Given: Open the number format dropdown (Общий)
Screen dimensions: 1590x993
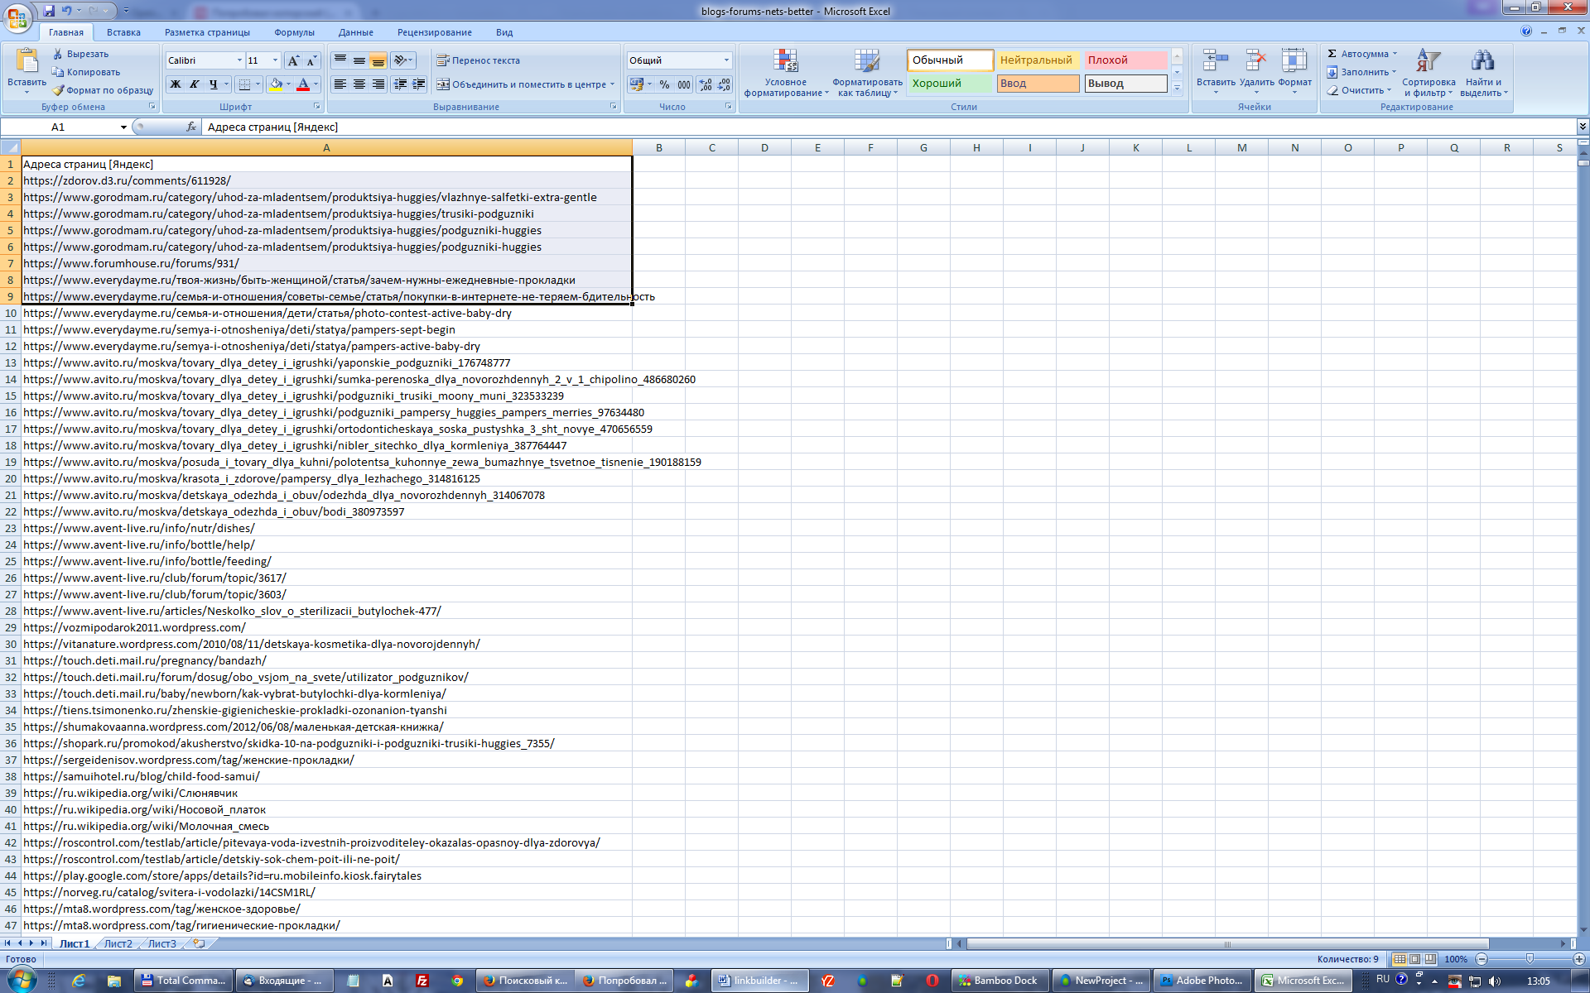Looking at the screenshot, I should [726, 60].
